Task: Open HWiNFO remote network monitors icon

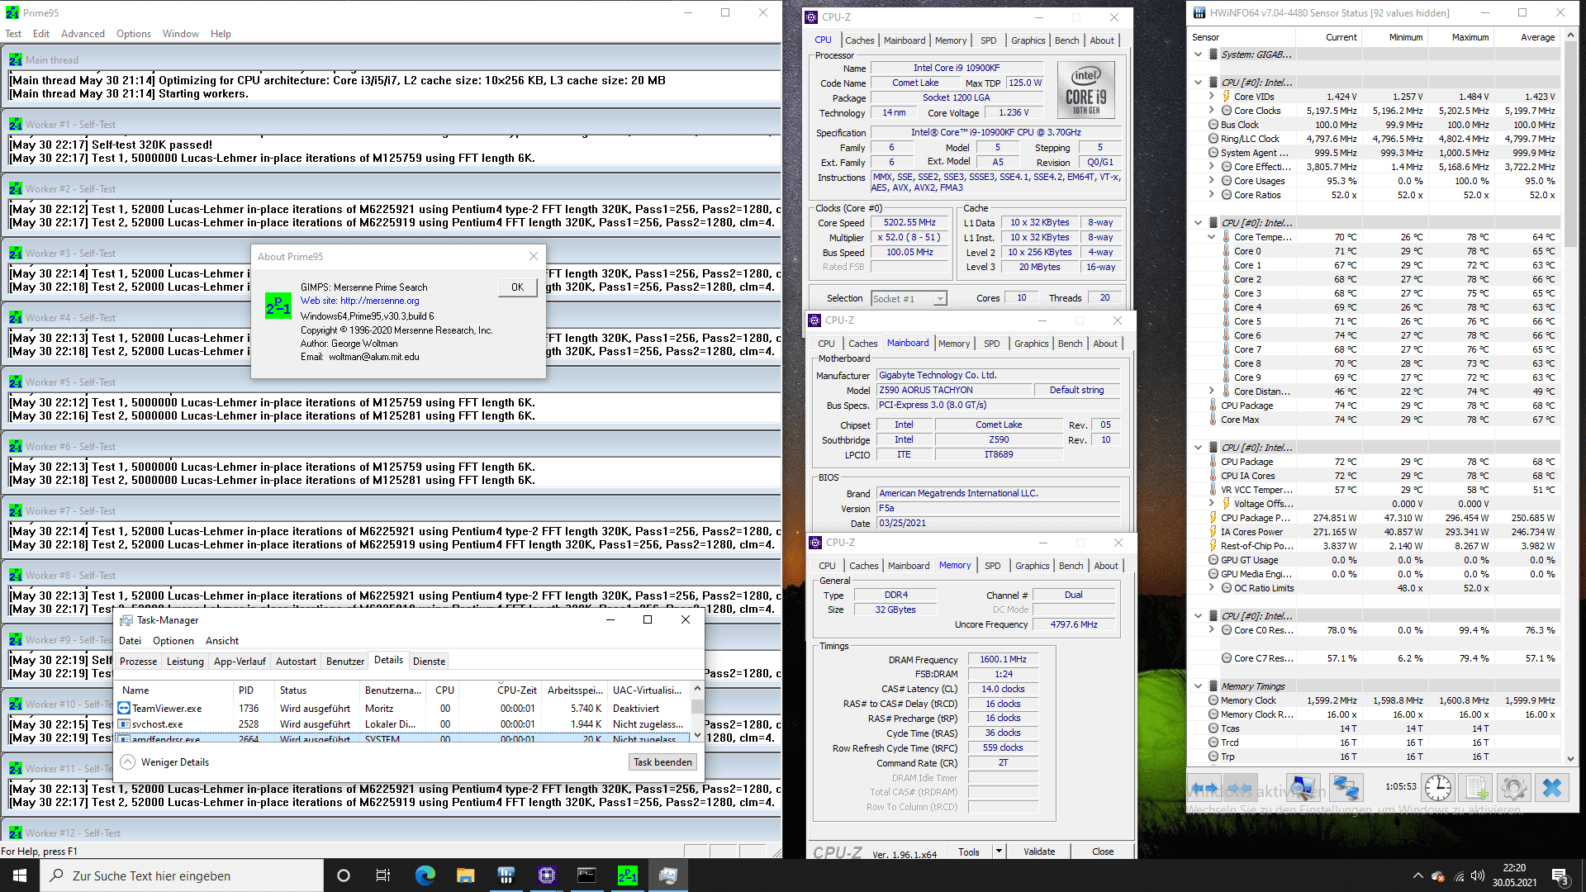Action: pyautogui.click(x=1346, y=788)
